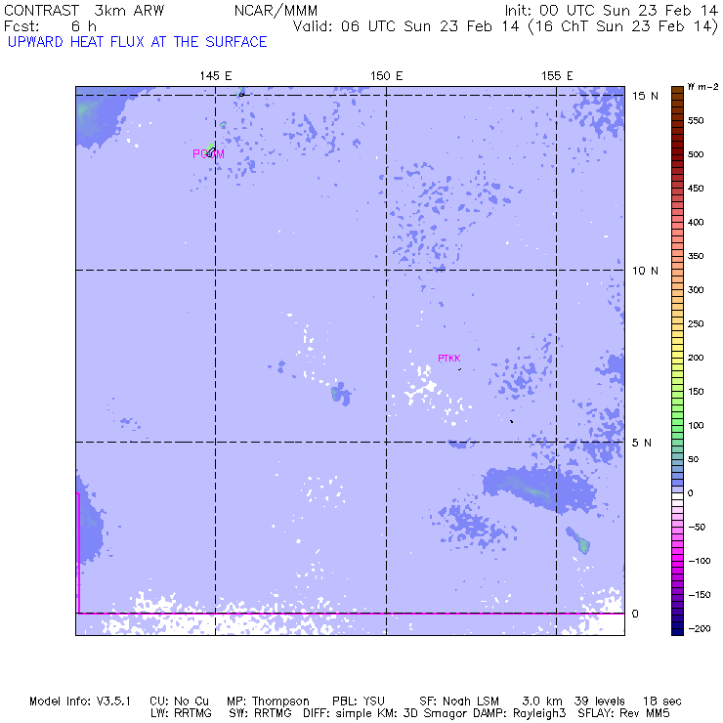Click the "145 E" longitude label
723x723 pixels.
[215, 76]
